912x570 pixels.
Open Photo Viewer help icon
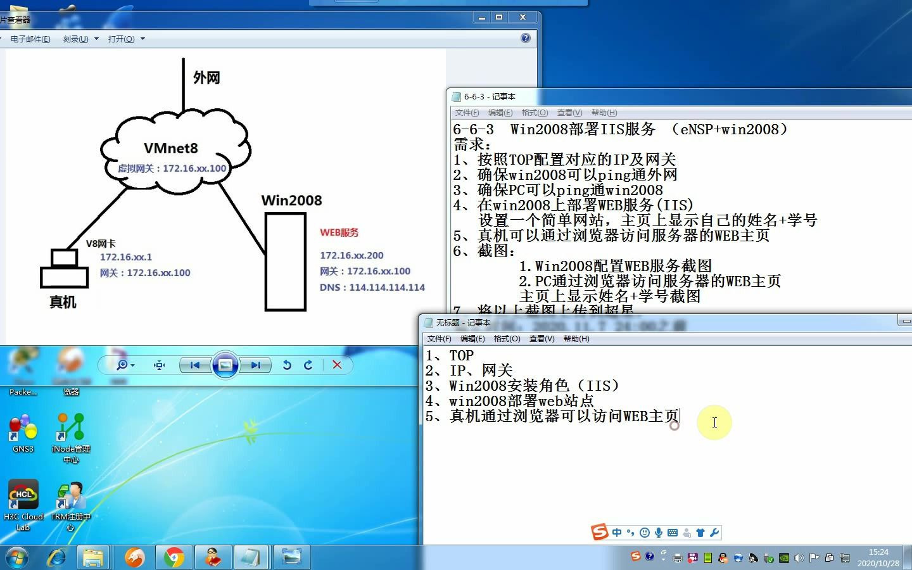(526, 39)
